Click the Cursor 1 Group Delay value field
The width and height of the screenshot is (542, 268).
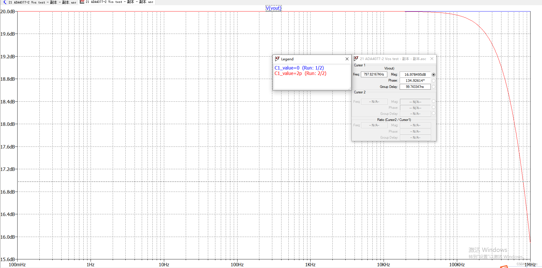click(x=415, y=86)
